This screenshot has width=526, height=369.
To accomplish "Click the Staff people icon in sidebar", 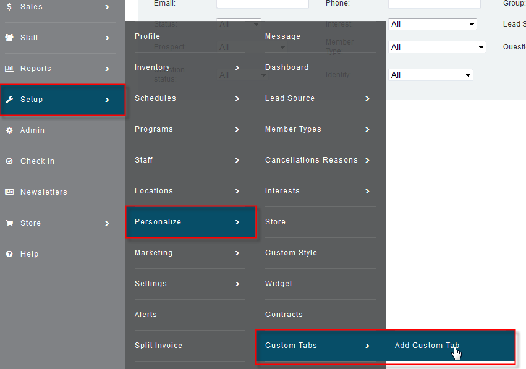I will pos(9,38).
